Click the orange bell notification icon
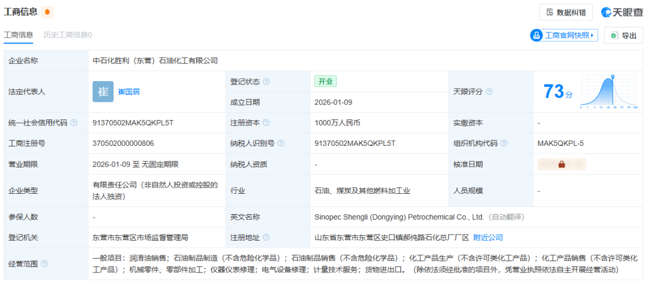Image resolution: width=648 pixels, height=288 pixels. pyautogui.click(x=47, y=12)
